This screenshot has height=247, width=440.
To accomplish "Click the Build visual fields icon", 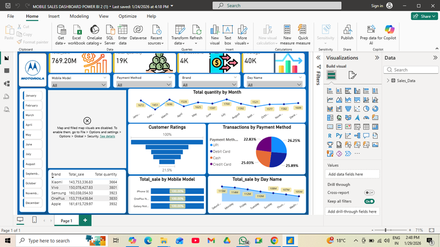I will (331, 75).
